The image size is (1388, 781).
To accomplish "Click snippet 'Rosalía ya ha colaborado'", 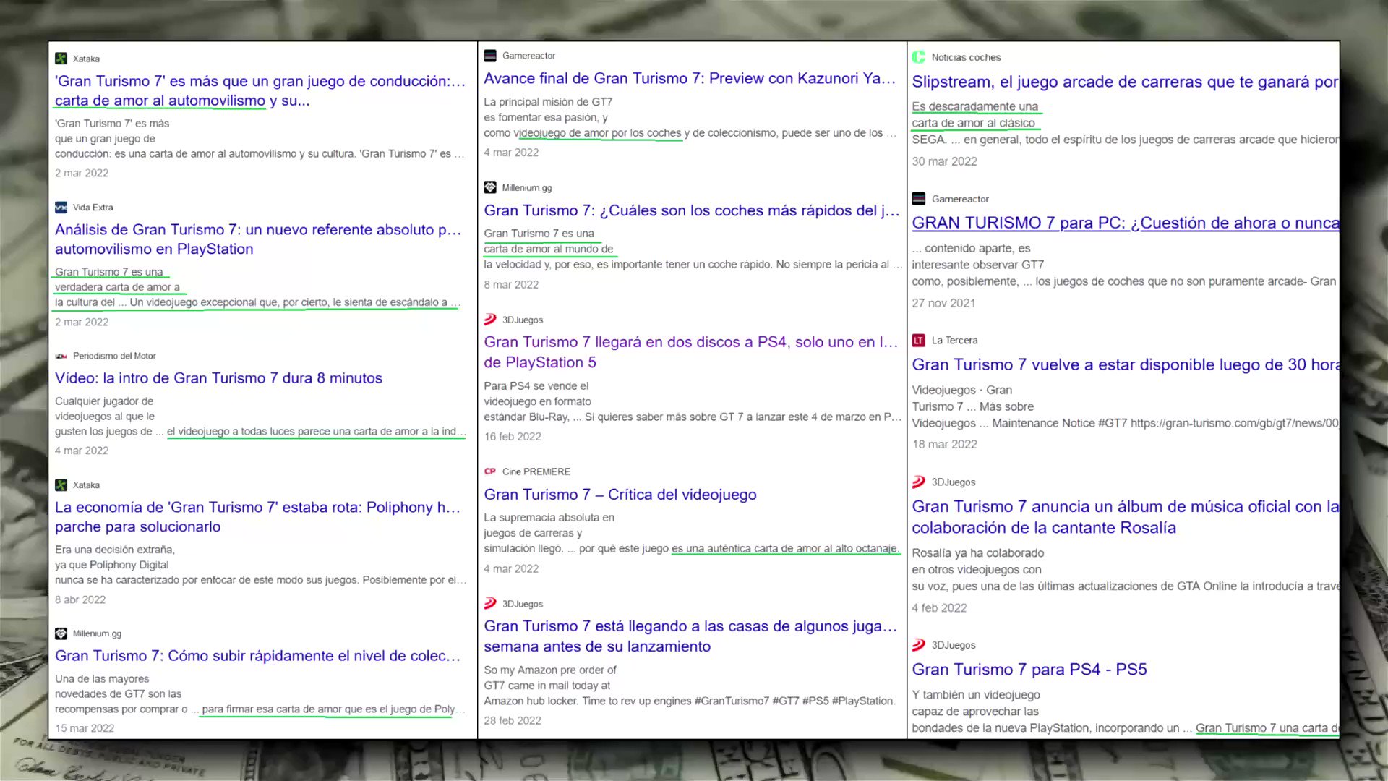I will [x=977, y=553].
